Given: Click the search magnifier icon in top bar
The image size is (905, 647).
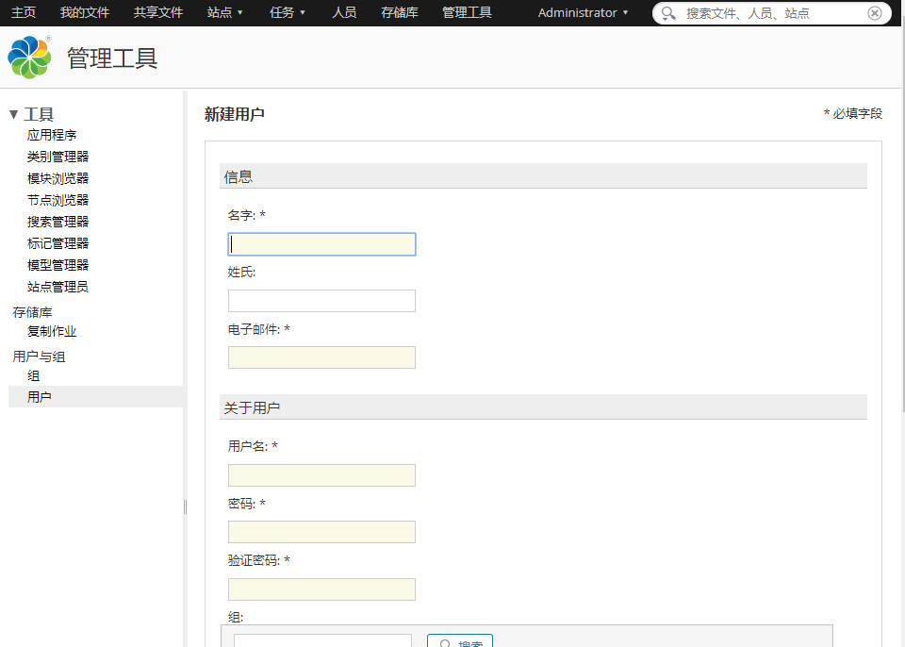Looking at the screenshot, I should [668, 13].
